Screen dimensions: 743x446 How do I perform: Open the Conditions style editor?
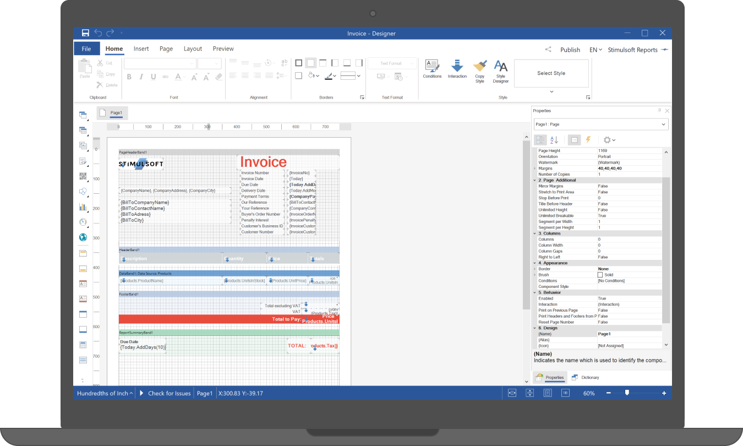click(x=432, y=69)
